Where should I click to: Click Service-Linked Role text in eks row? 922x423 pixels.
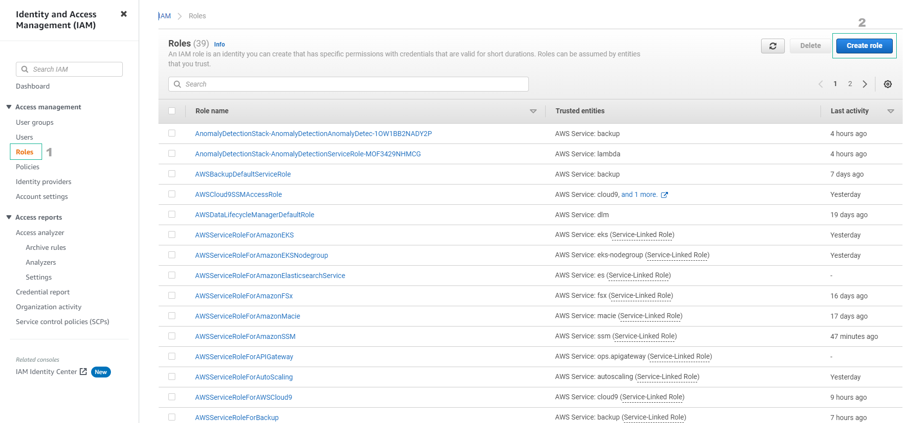click(x=642, y=235)
